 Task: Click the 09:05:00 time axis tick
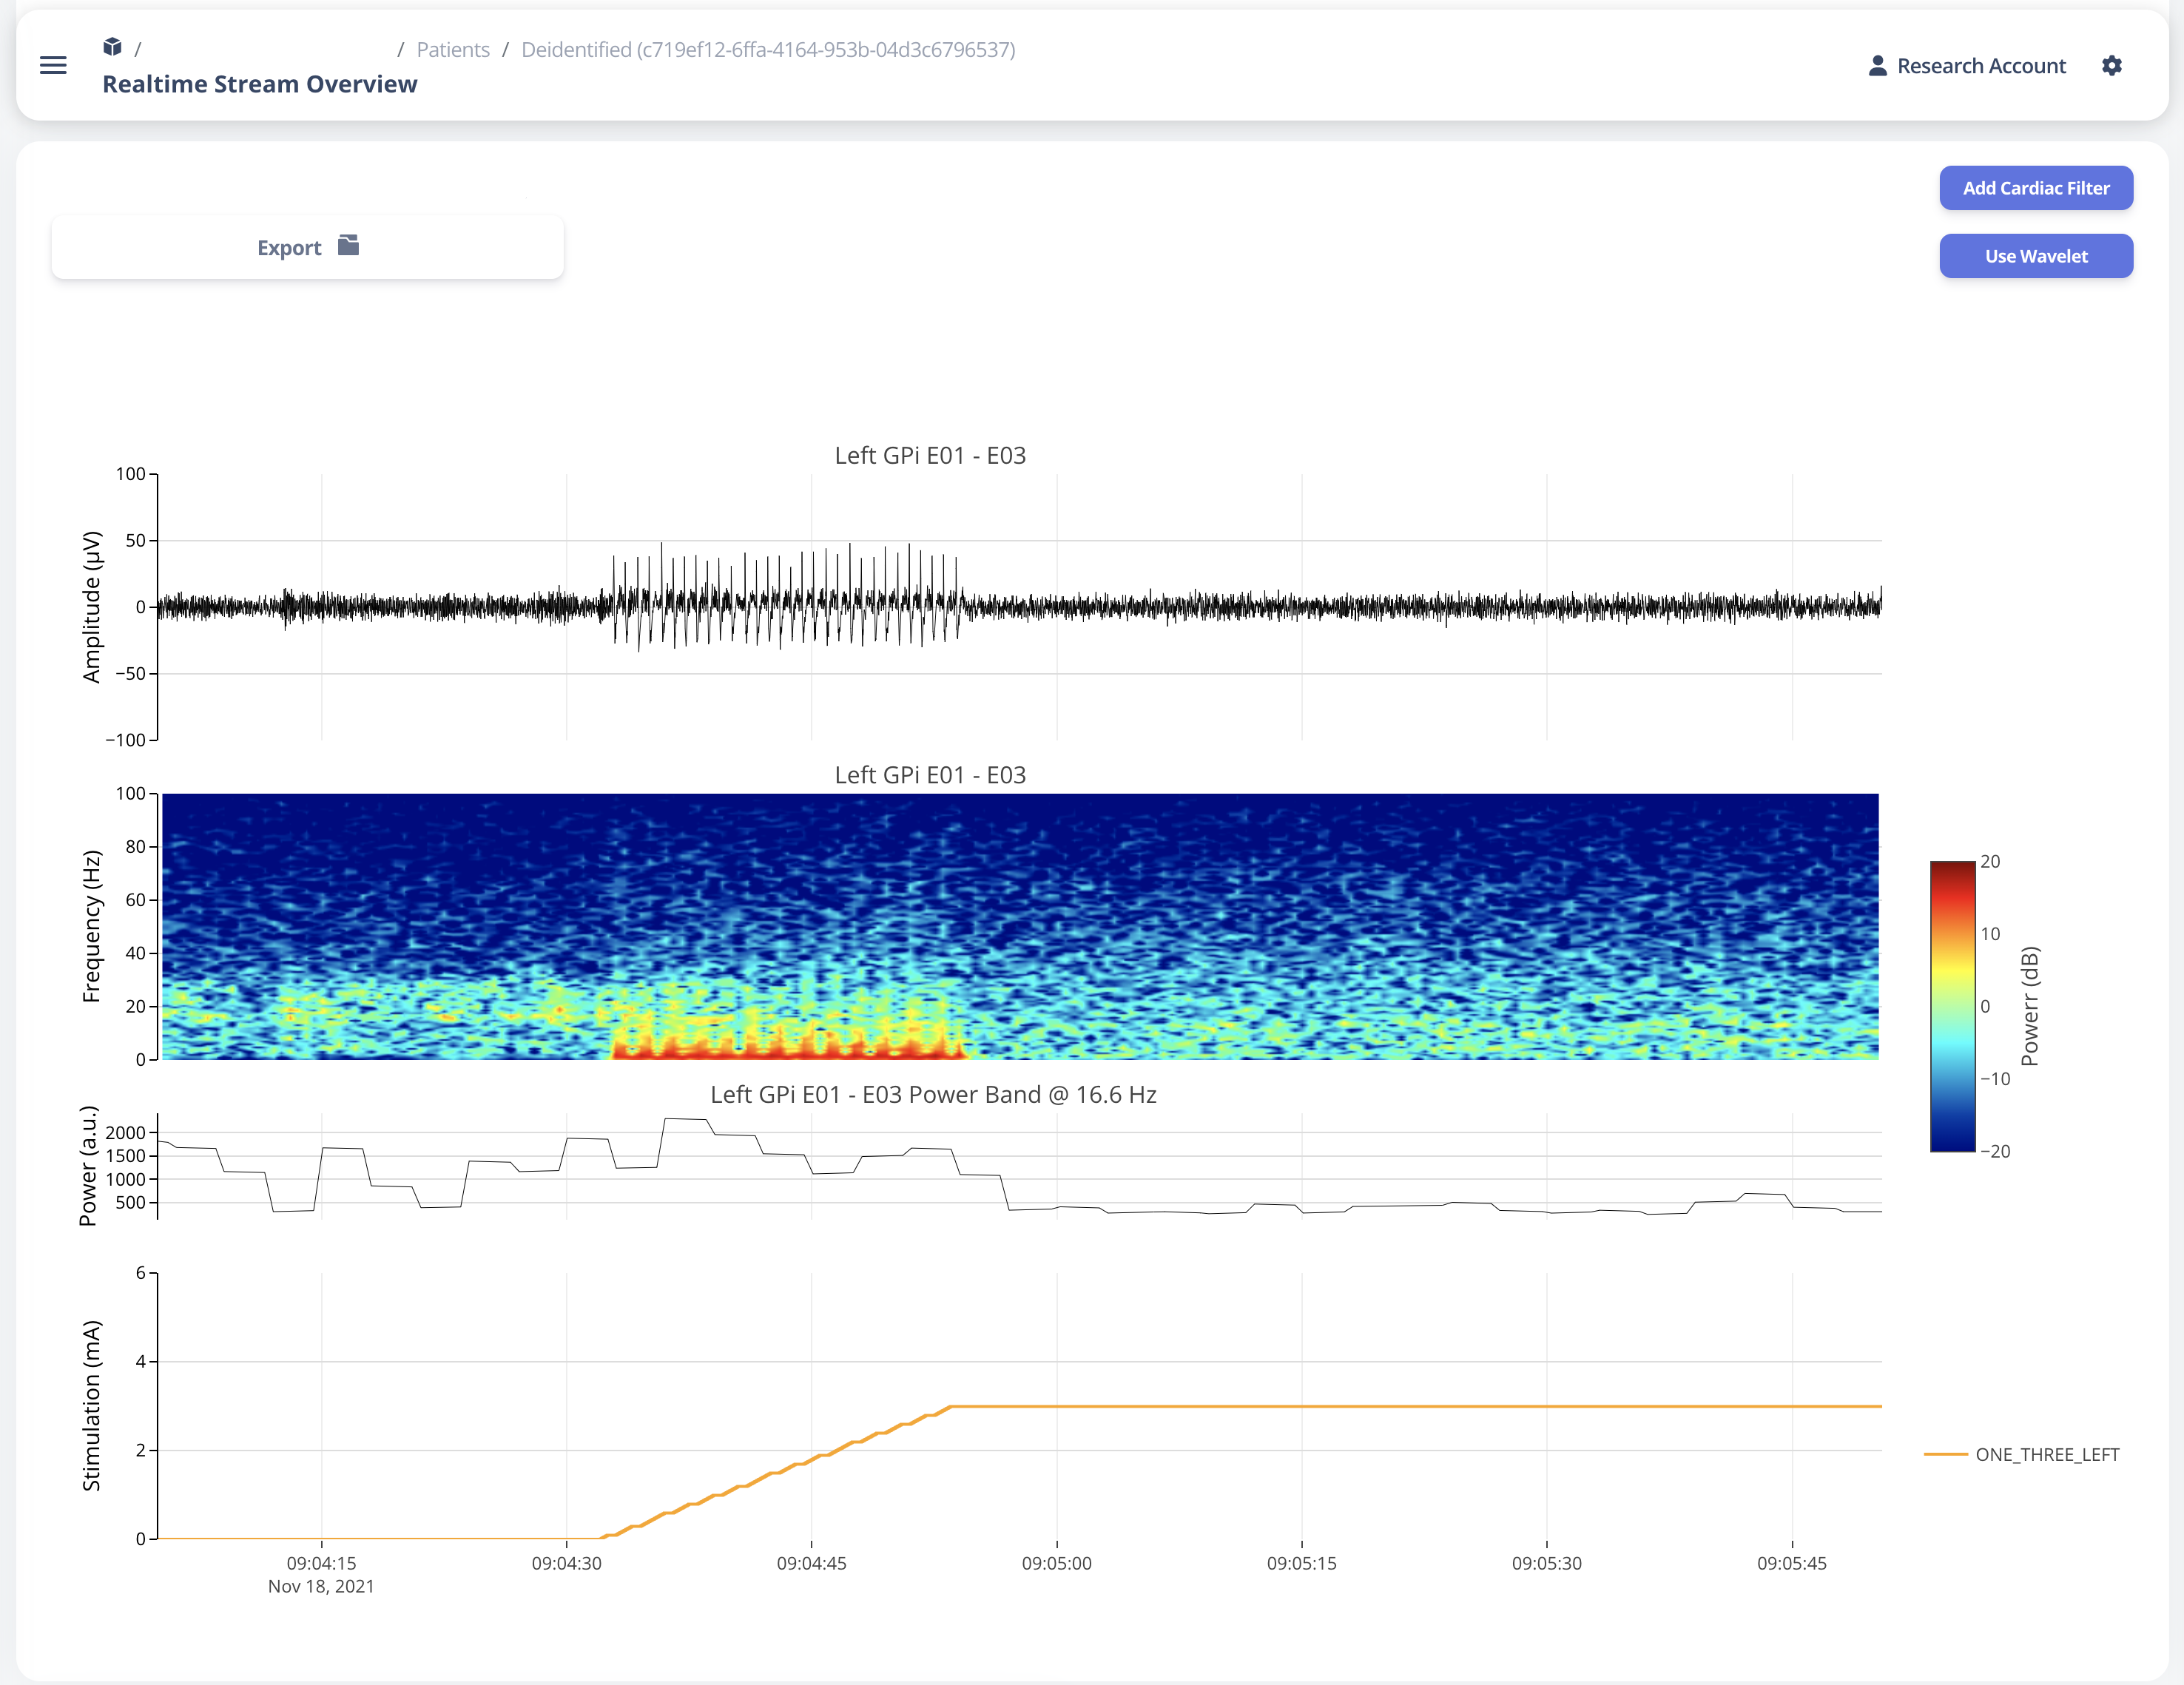pos(1056,1562)
